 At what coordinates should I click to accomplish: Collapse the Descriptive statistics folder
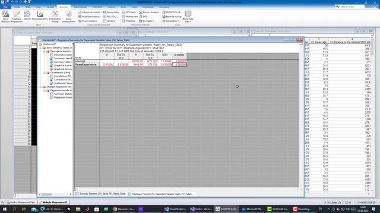tap(45, 51)
